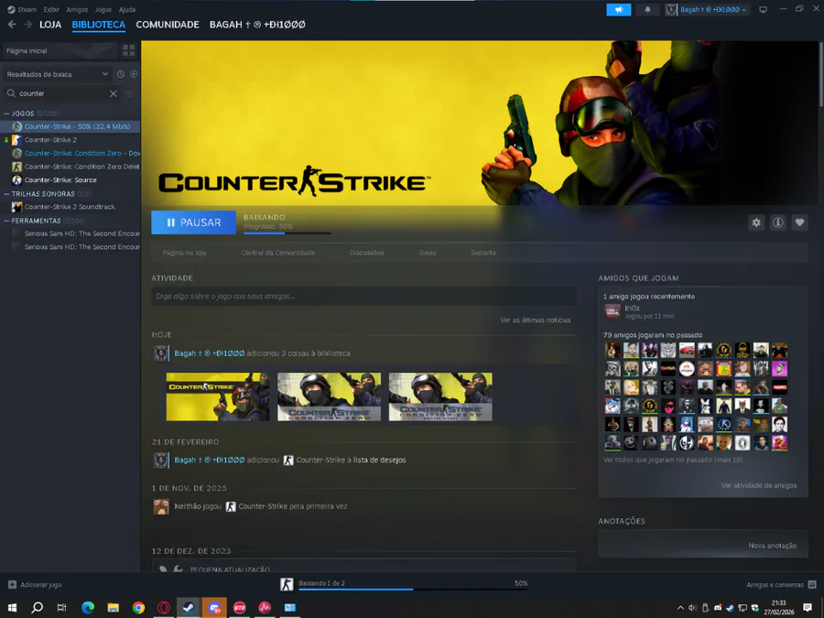Click Ver as últimas notícias

point(535,320)
